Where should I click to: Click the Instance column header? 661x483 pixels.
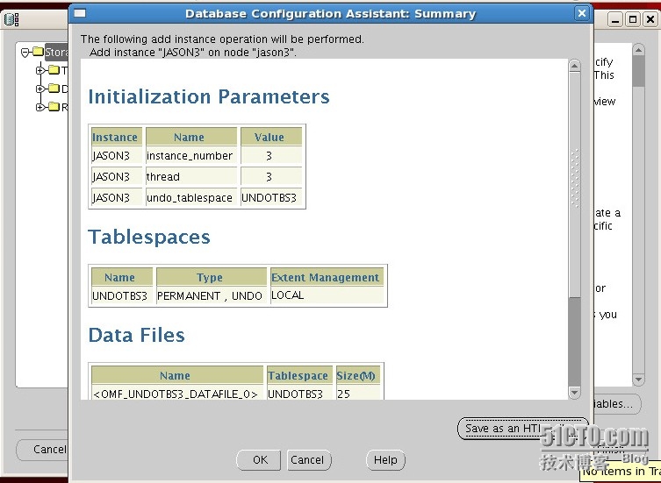(115, 138)
